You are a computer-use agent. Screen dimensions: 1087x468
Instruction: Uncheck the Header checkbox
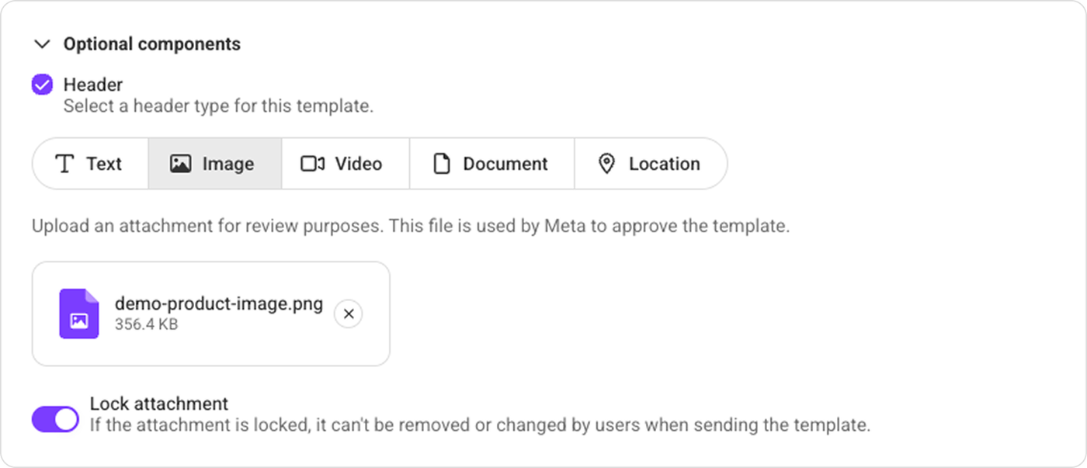click(42, 85)
